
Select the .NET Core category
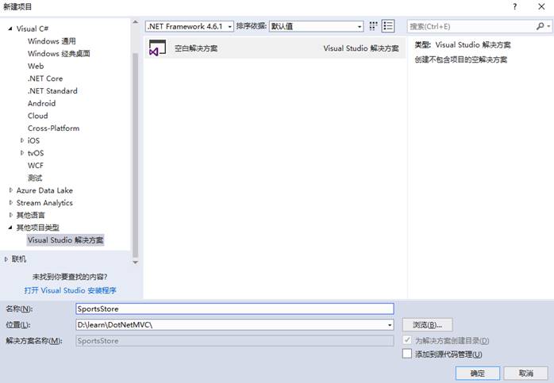[45, 79]
